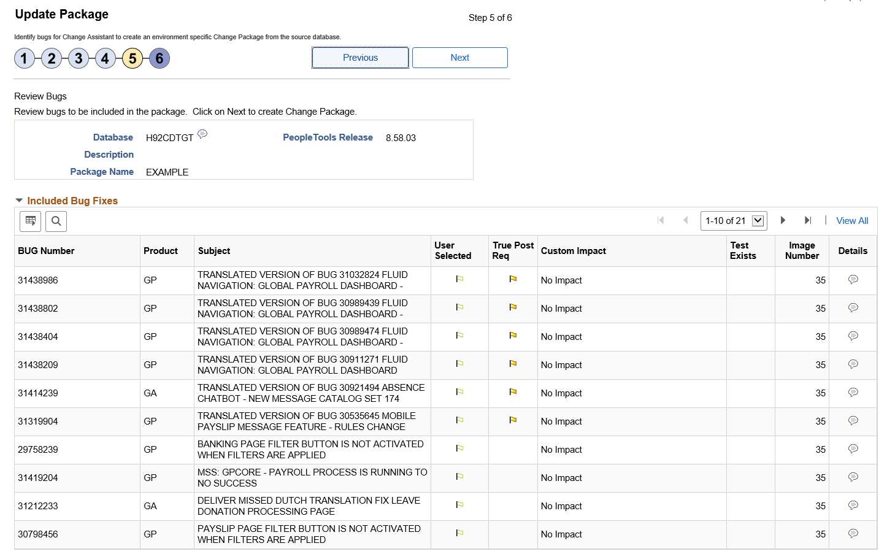Click the Previous button
887x554 pixels.
click(360, 58)
